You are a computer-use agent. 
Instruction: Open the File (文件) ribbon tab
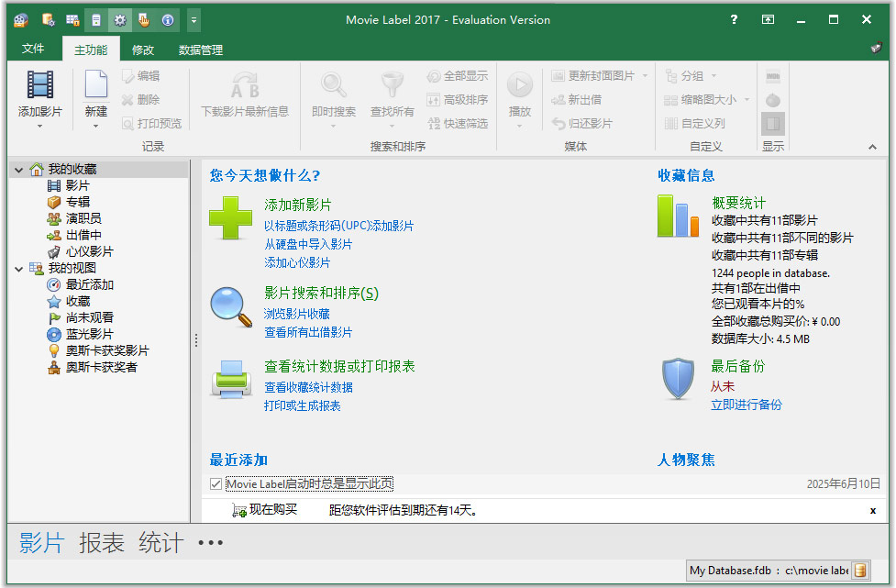click(x=33, y=50)
